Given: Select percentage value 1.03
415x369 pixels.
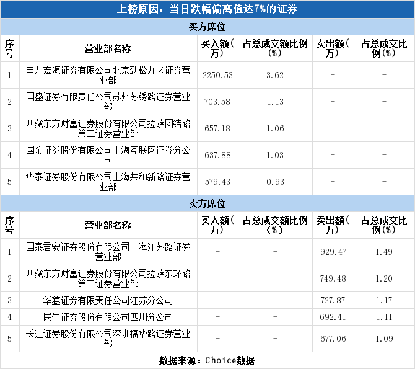Looking at the screenshot, I should click(x=275, y=155).
